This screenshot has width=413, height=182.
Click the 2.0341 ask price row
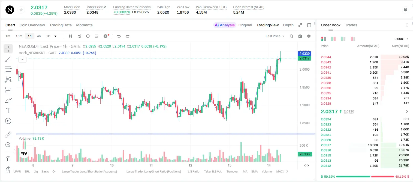[365, 73]
